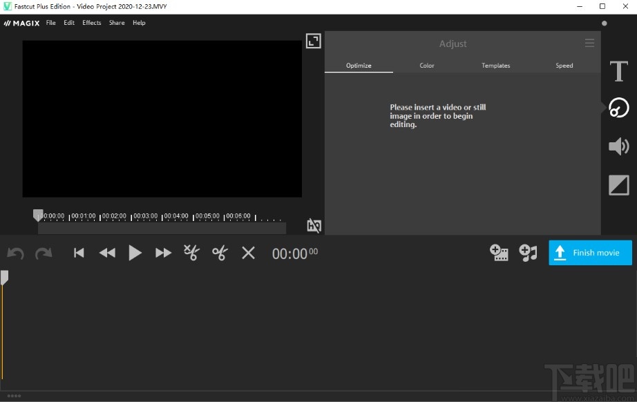Viewport: 637px width, 402px height.
Task: Select the Fade/Transitions icon in the sidebar
Action: tap(618, 185)
